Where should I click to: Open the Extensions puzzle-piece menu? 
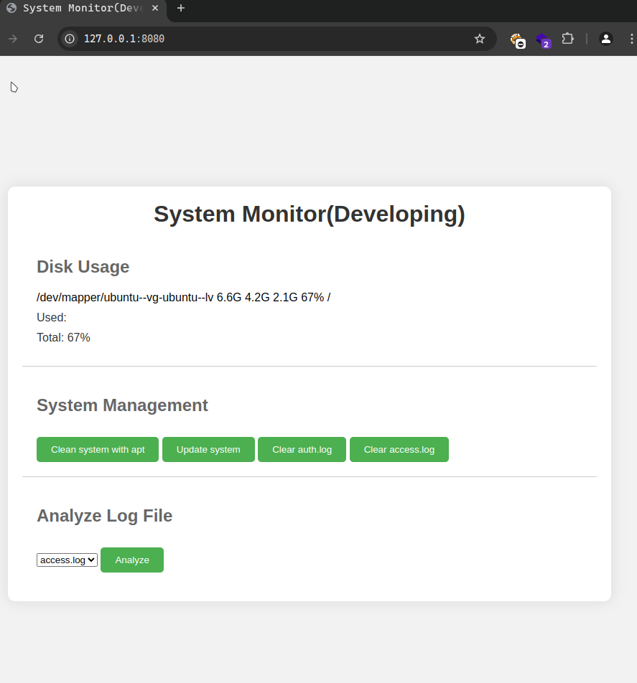click(x=567, y=39)
